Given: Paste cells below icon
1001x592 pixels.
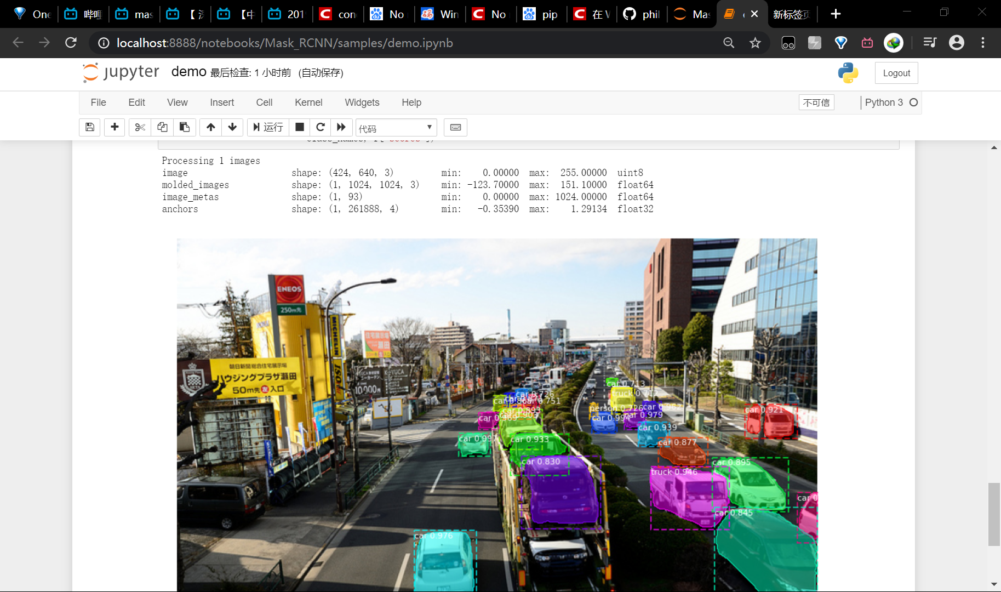Looking at the screenshot, I should coord(185,127).
